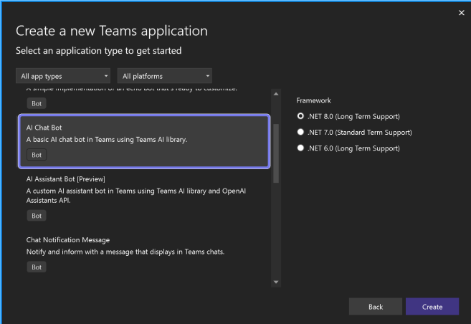Choose the AI Assistant Bot [Preview] template
Screen dimensions: 471x324
click(143, 189)
